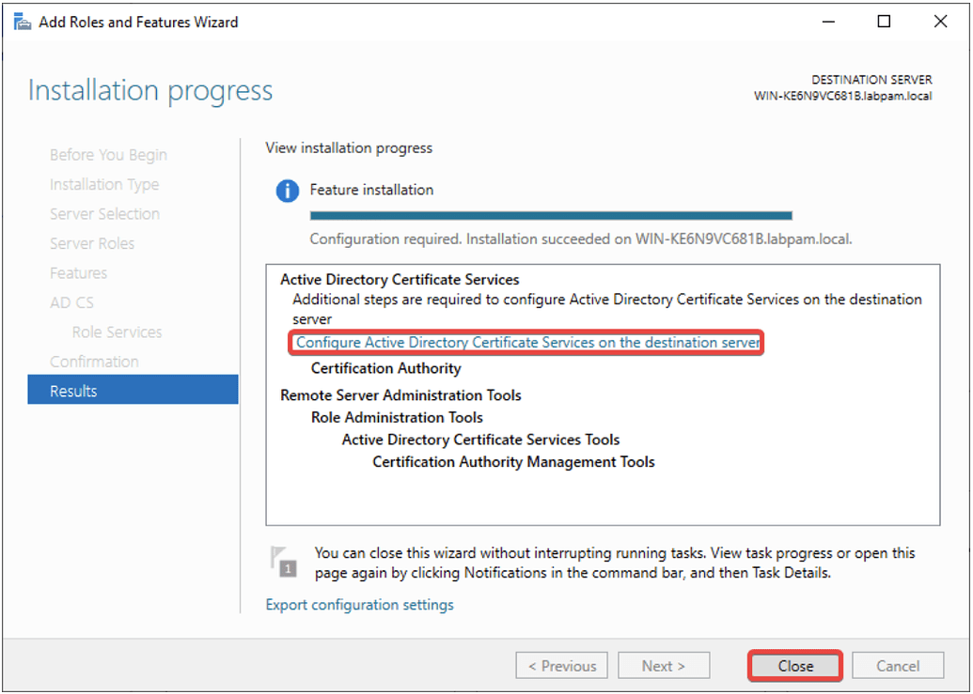
Task: Select the Server Selection step
Action: click(104, 213)
